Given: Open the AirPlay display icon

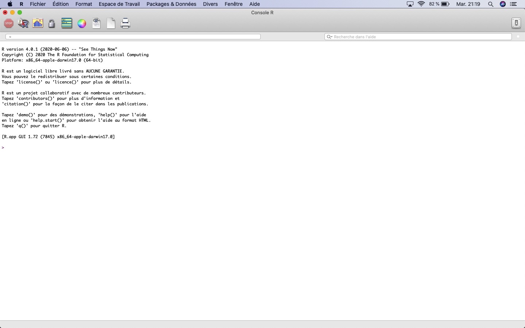Looking at the screenshot, I should [410, 4].
